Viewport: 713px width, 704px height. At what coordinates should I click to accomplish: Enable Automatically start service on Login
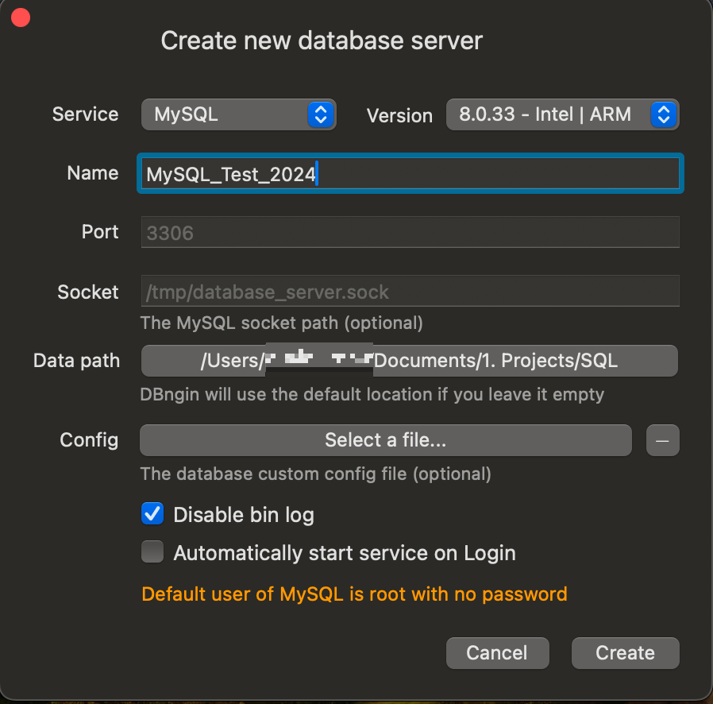(152, 551)
